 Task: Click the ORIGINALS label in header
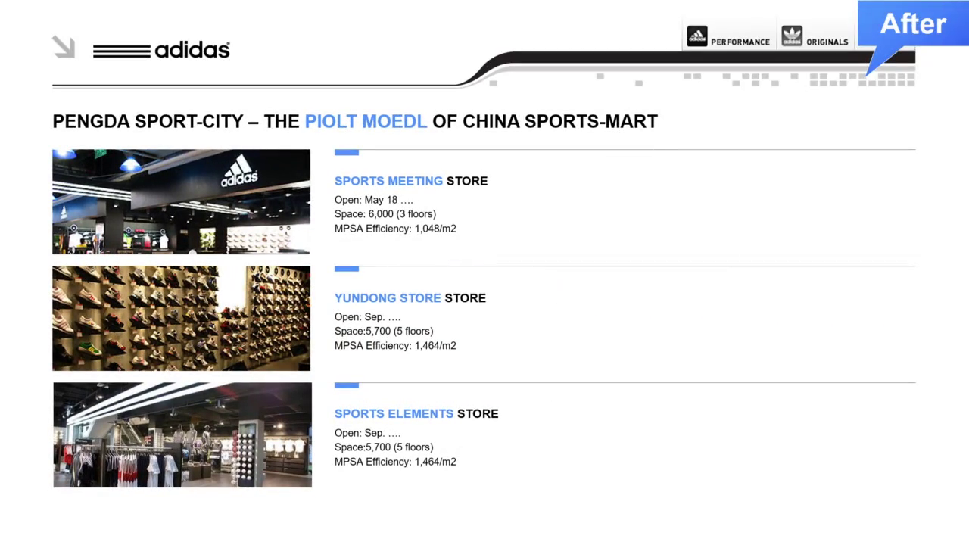tap(827, 42)
